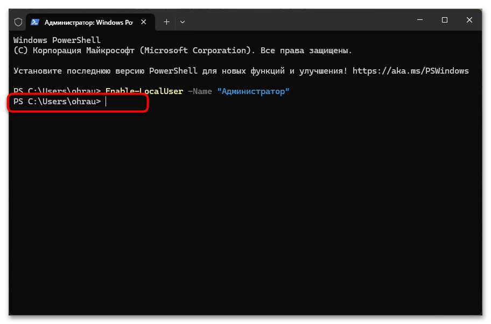This screenshot has height=324, width=491.
Task: Select the Администратор: Windows PowerShell tab
Action: pos(90,22)
